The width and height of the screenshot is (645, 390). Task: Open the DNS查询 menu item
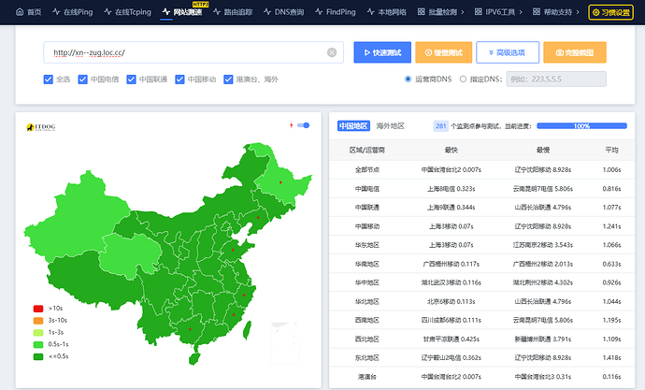(x=284, y=12)
